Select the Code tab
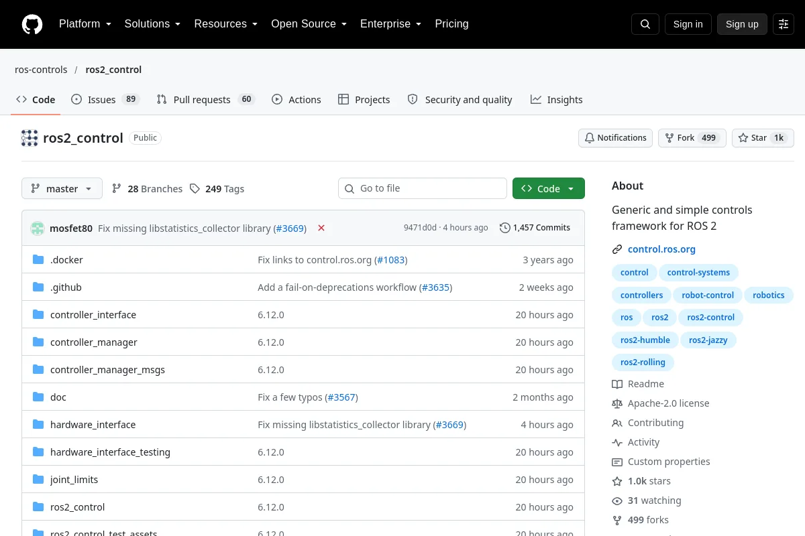 pos(36,99)
